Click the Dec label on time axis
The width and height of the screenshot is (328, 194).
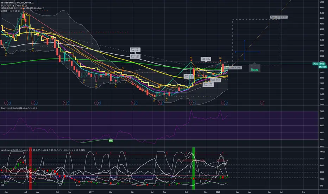[x=206, y=192]
